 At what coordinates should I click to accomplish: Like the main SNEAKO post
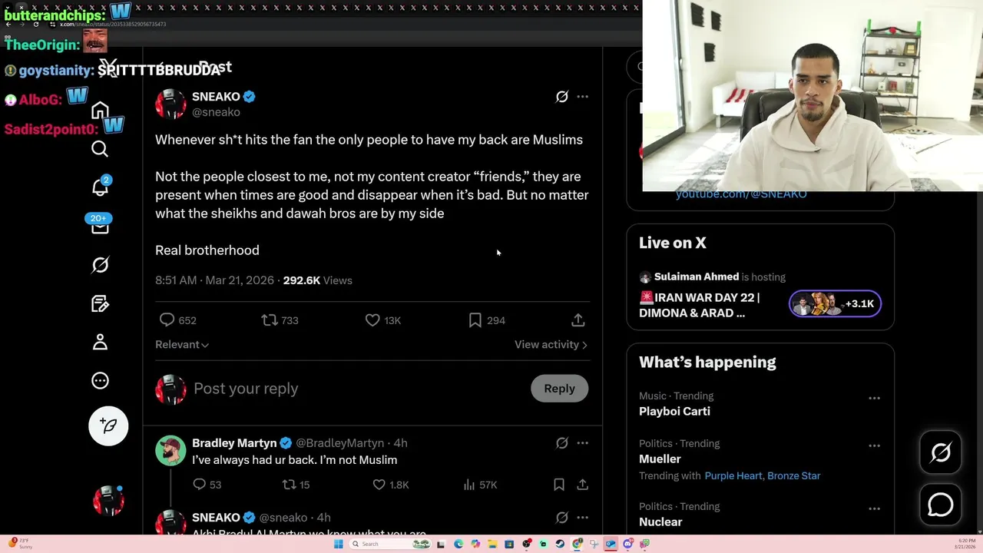372,320
